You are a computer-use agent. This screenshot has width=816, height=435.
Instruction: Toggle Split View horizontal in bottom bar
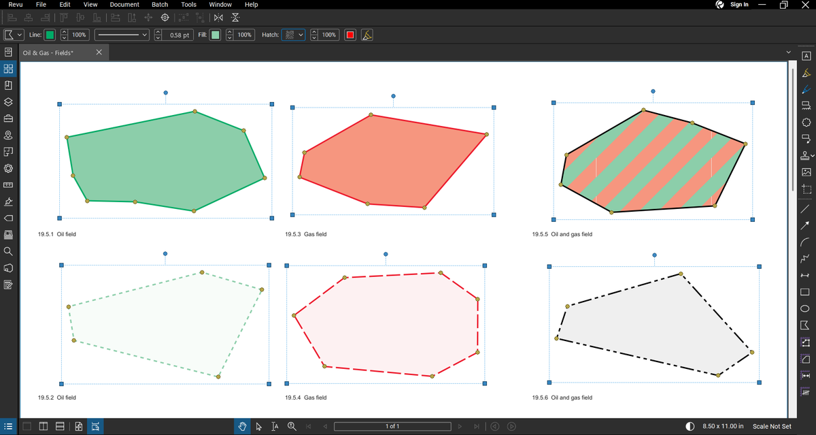[x=60, y=426]
